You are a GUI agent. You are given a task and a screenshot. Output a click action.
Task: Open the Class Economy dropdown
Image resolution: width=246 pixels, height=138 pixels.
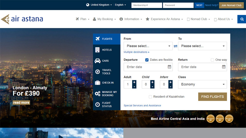(x=202, y=84)
